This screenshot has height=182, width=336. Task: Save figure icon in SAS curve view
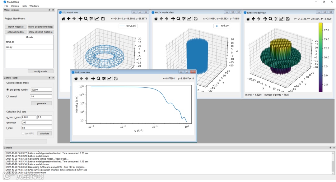coord(116,79)
